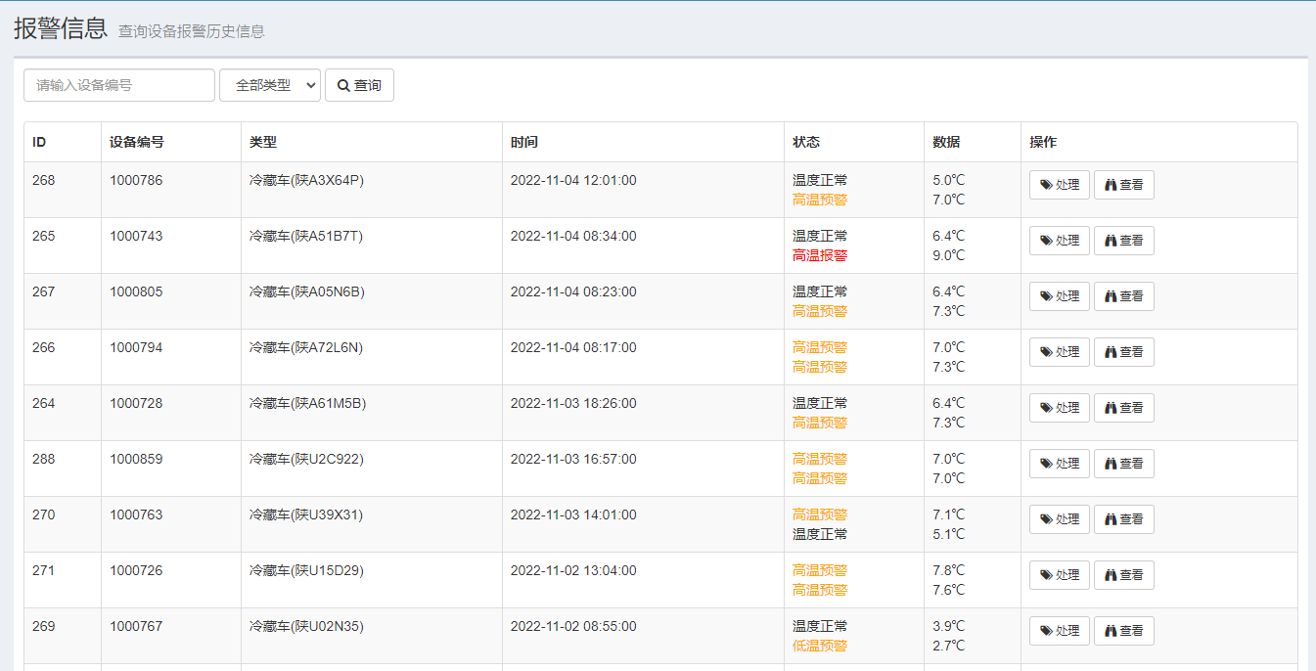Click the red 高温报警 status text
The width and height of the screenshot is (1316, 671).
coord(820,255)
